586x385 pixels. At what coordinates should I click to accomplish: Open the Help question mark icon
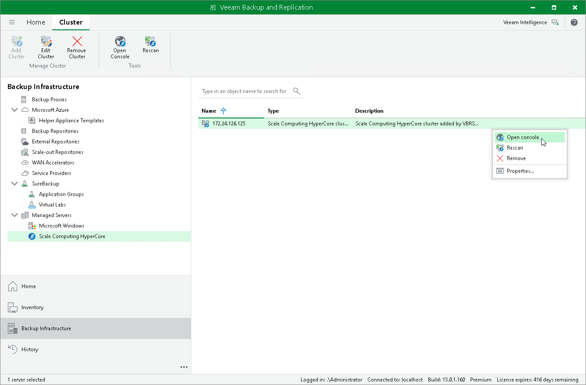pyautogui.click(x=574, y=22)
